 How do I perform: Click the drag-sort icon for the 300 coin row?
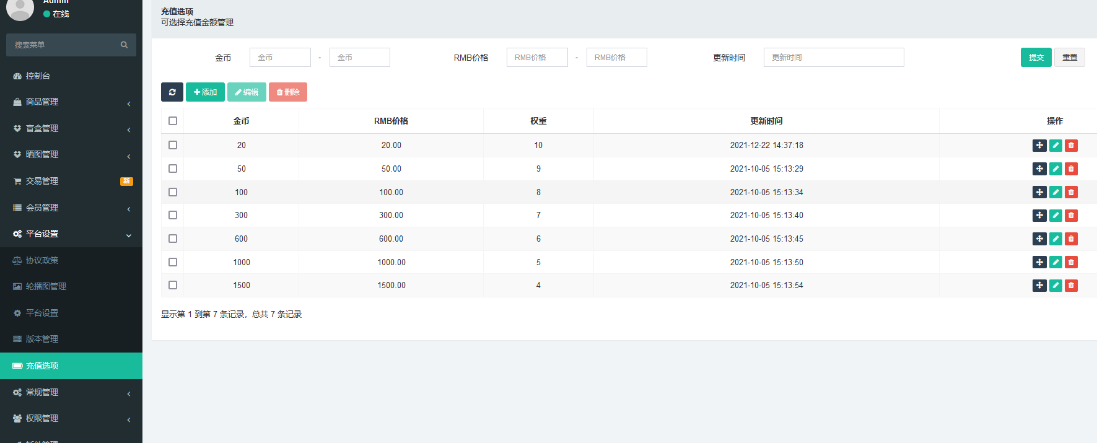(1039, 216)
